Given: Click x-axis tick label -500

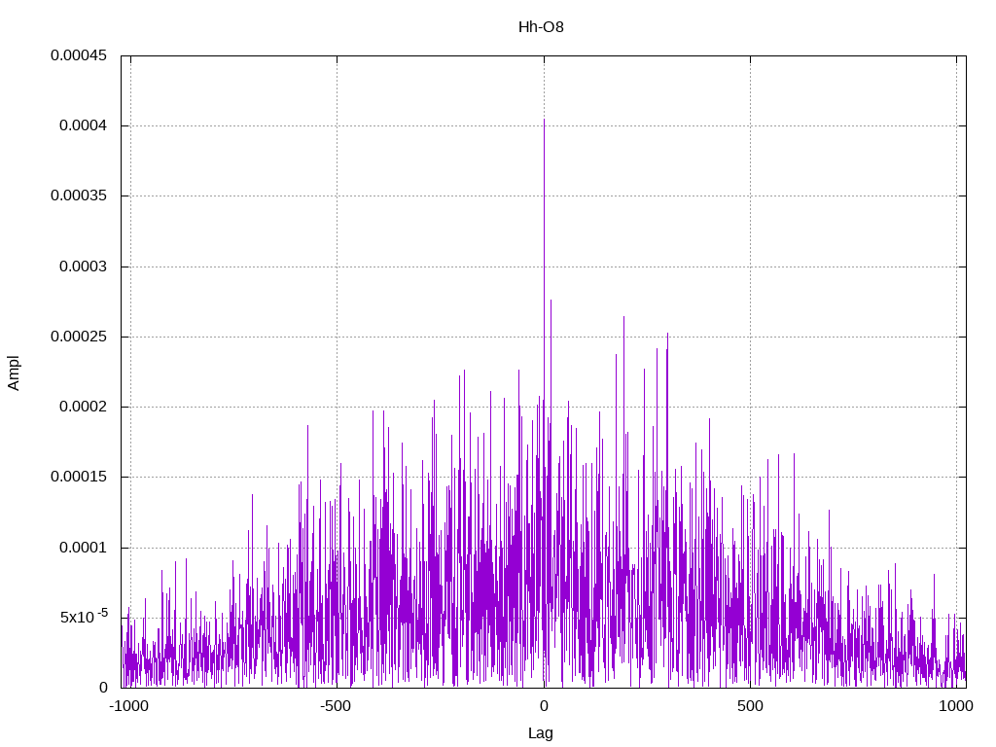Looking at the screenshot, I should tap(336, 706).
